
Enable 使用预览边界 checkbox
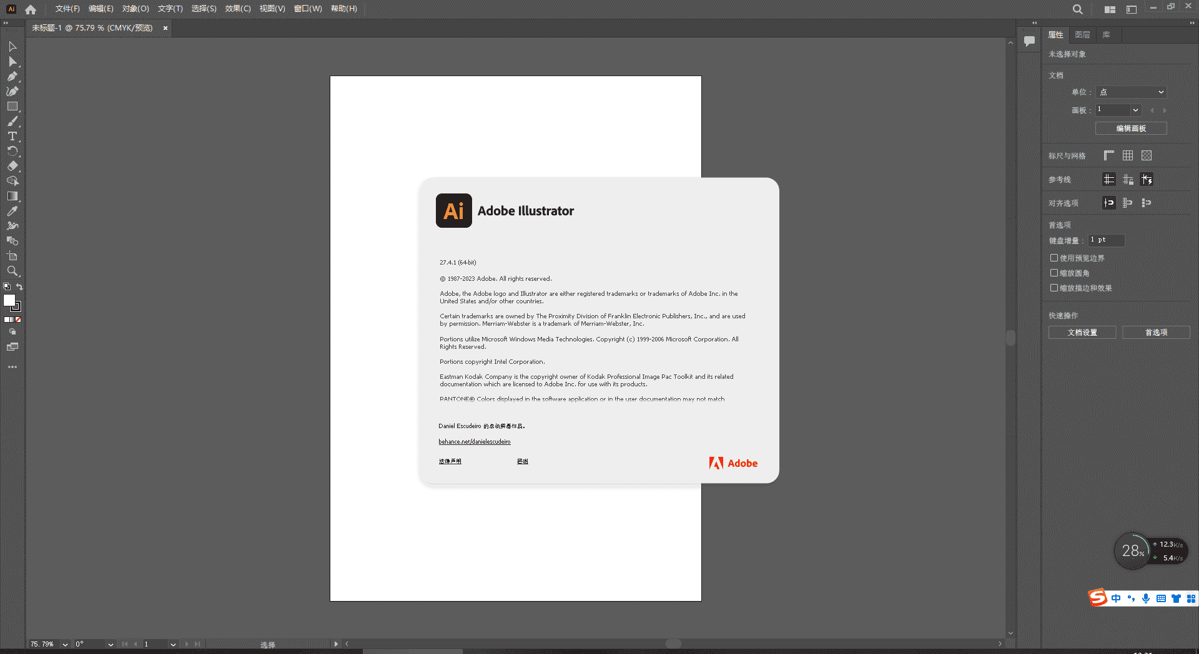click(1054, 257)
